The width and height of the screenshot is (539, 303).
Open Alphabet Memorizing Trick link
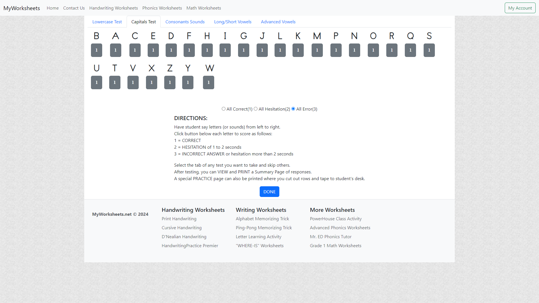pyautogui.click(x=262, y=219)
